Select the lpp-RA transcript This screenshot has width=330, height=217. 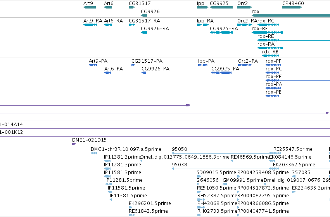pyautogui.click(x=203, y=25)
